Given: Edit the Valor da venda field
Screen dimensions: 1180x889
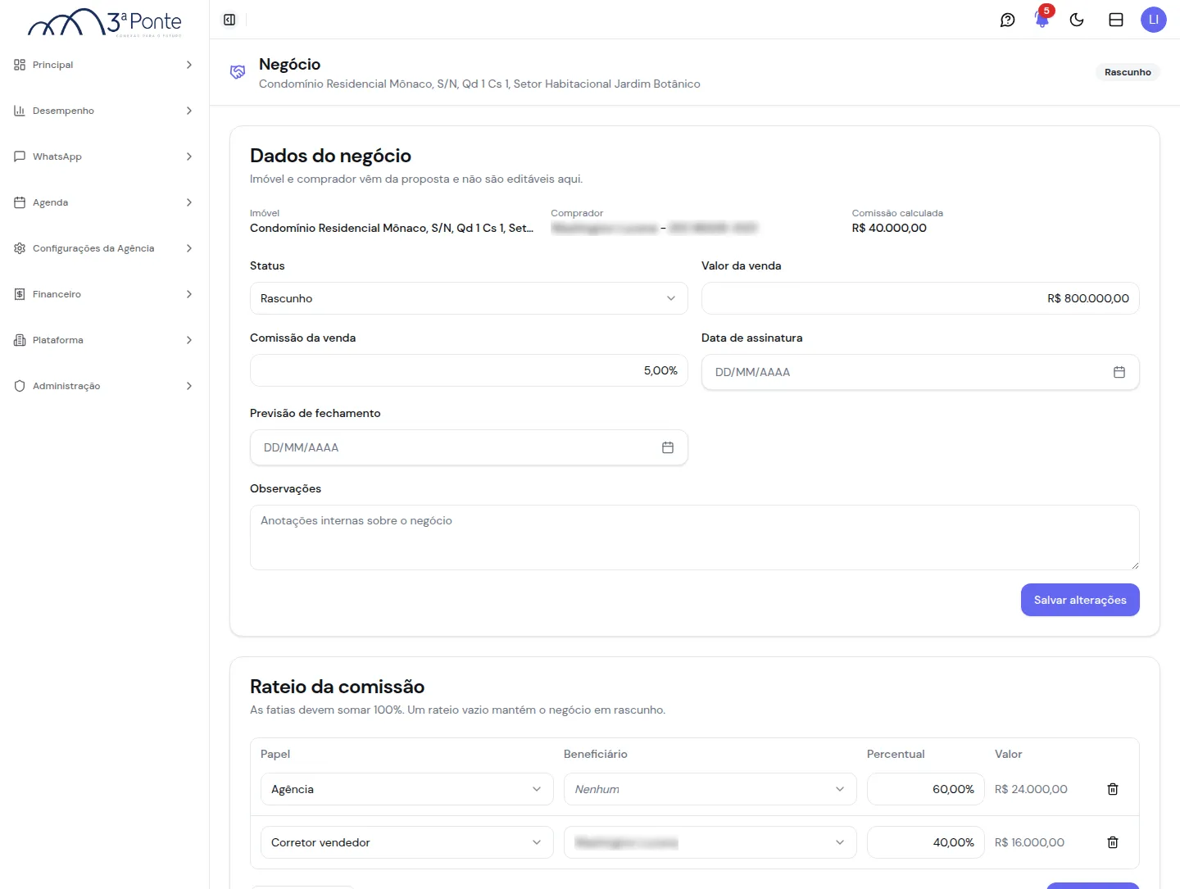Looking at the screenshot, I should coord(920,298).
